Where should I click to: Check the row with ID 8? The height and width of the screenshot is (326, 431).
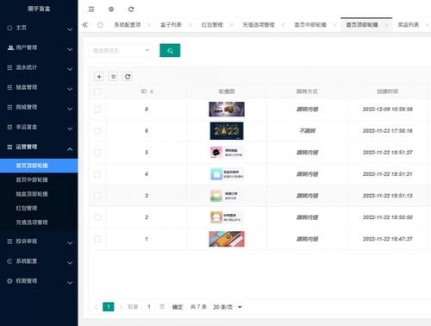point(97,110)
